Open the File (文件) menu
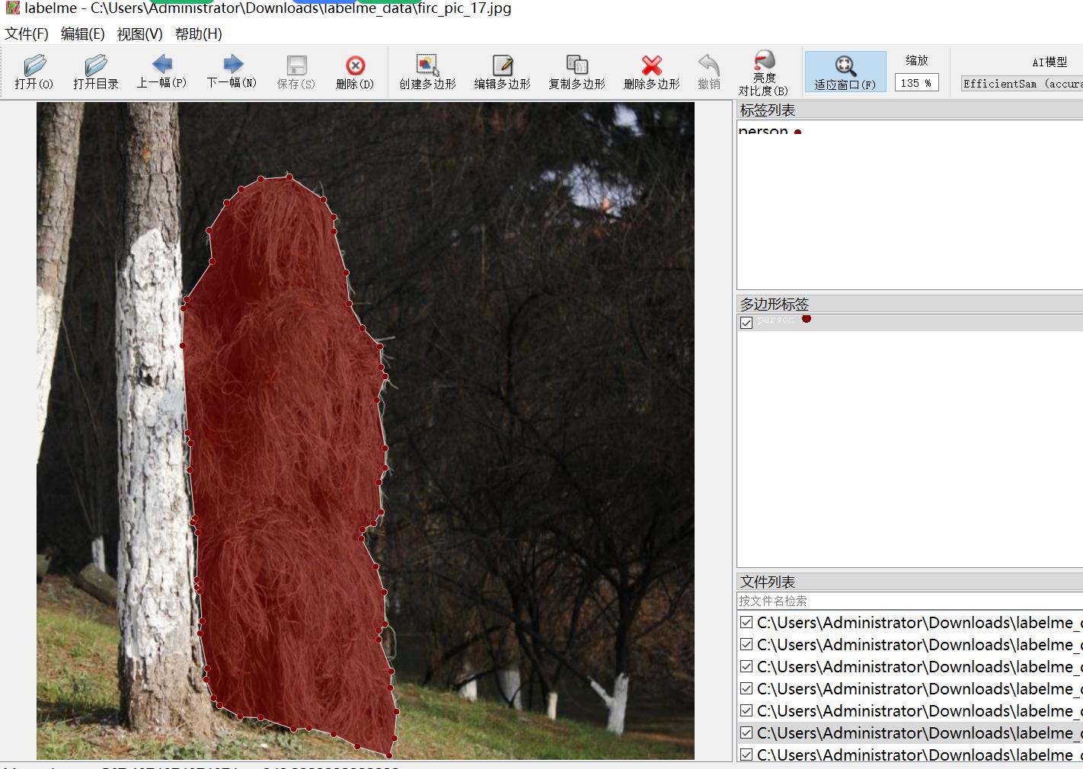Image resolution: width=1083 pixels, height=769 pixels. (27, 34)
